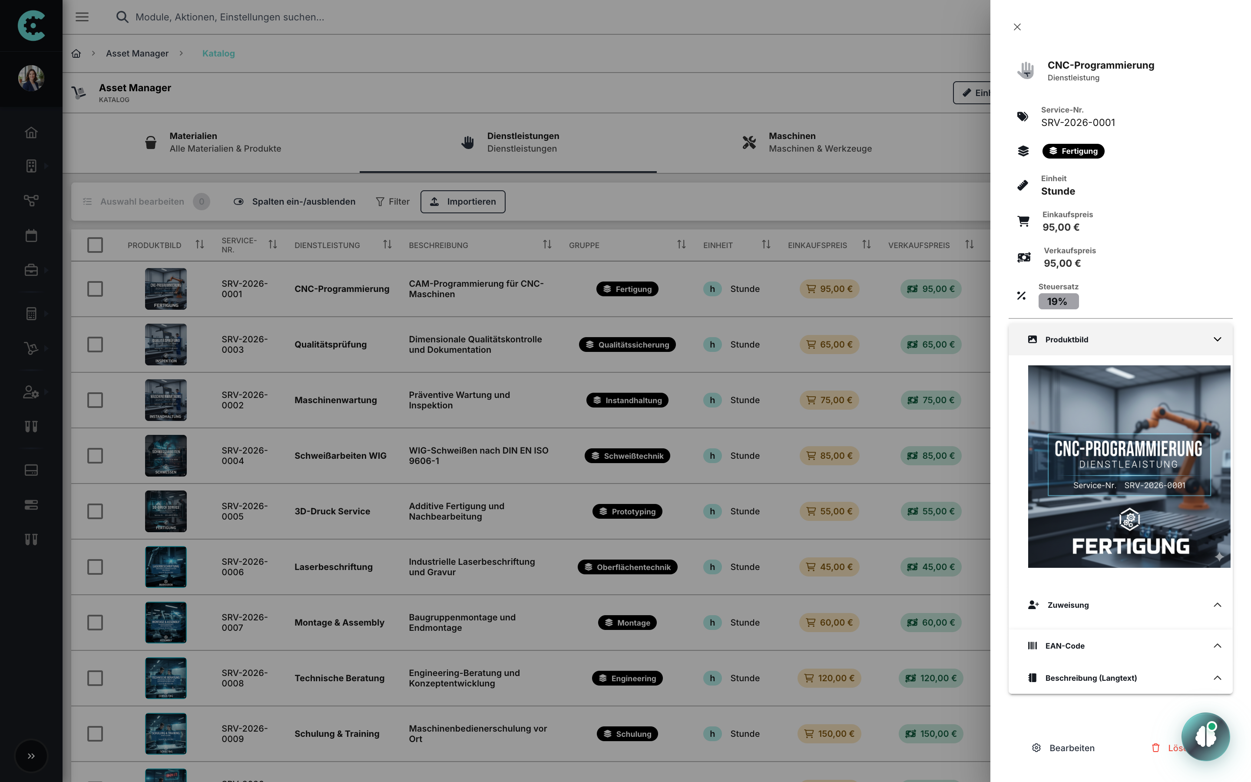Open calendar icon in left sidebar
1251x782 pixels.
tap(31, 236)
